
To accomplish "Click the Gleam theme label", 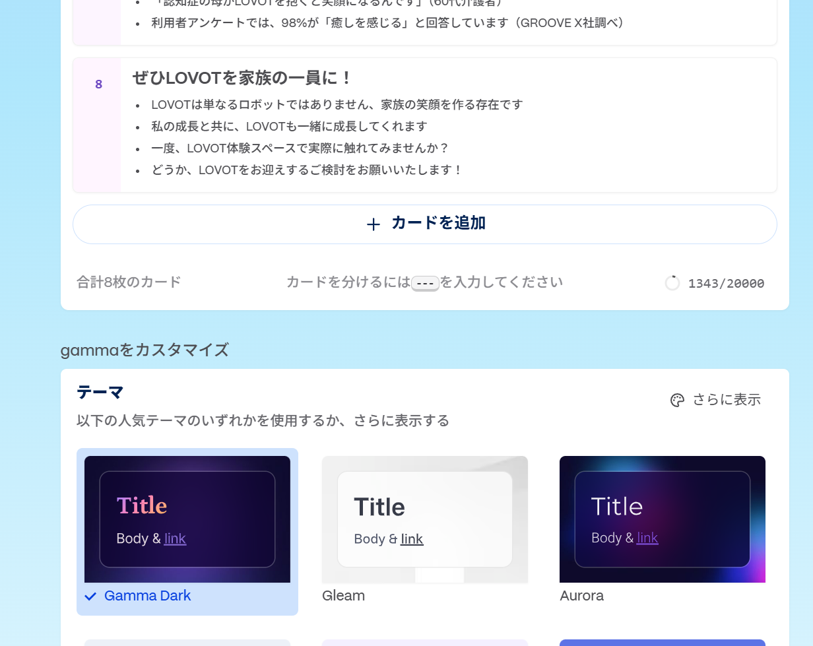I will tap(343, 596).
